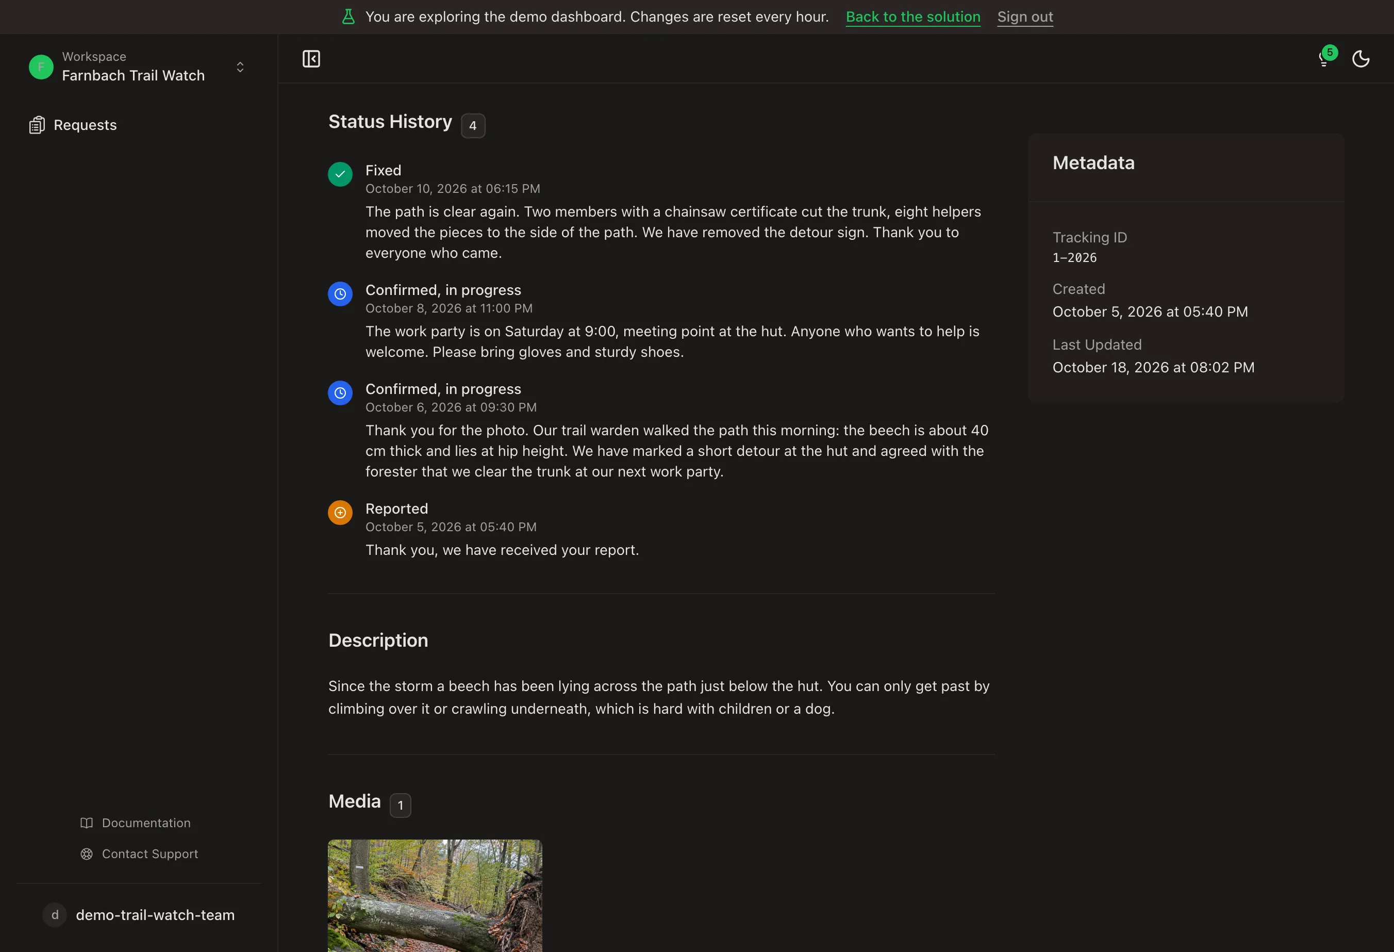
Task: Click the Status History count badge 4
Action: tap(473, 125)
